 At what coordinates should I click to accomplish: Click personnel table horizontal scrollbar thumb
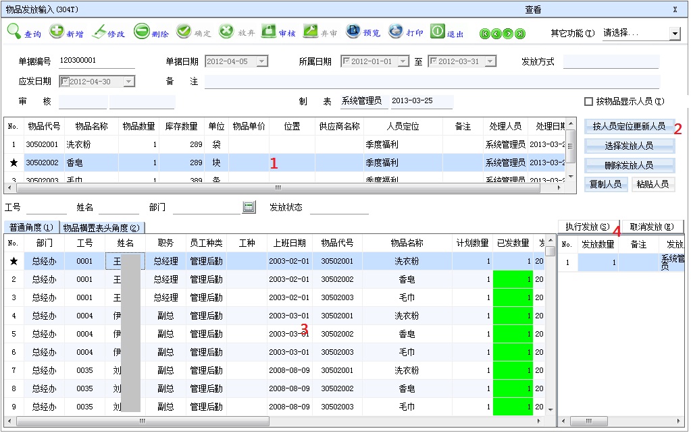143,422
